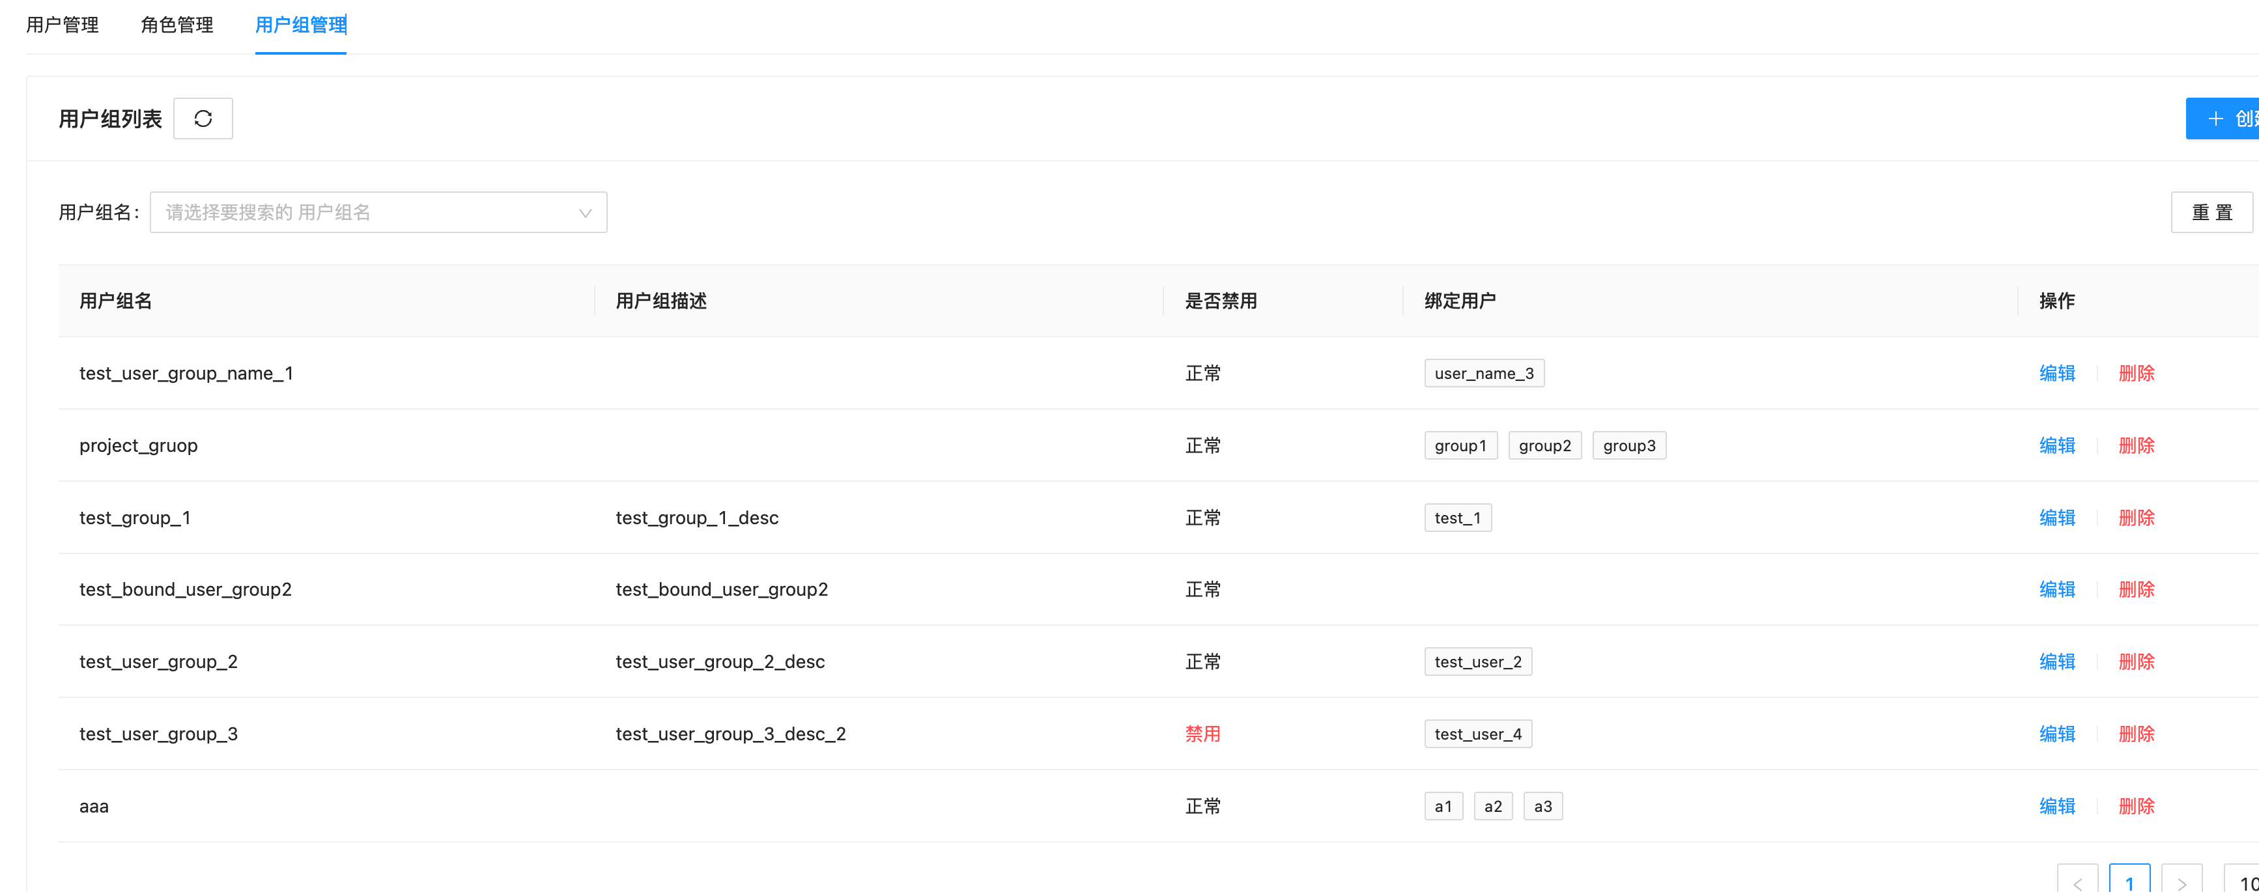The width and height of the screenshot is (2259, 892).
Task: Delete the project_gruop entry
Action: pyautogui.click(x=2137, y=445)
